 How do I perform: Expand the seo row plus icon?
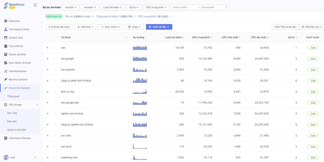48,48
